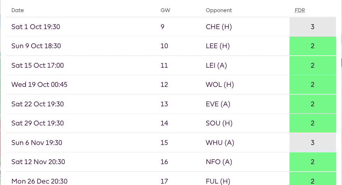
Task: Click the FDR column header abbreviation
Action: pos(300,10)
